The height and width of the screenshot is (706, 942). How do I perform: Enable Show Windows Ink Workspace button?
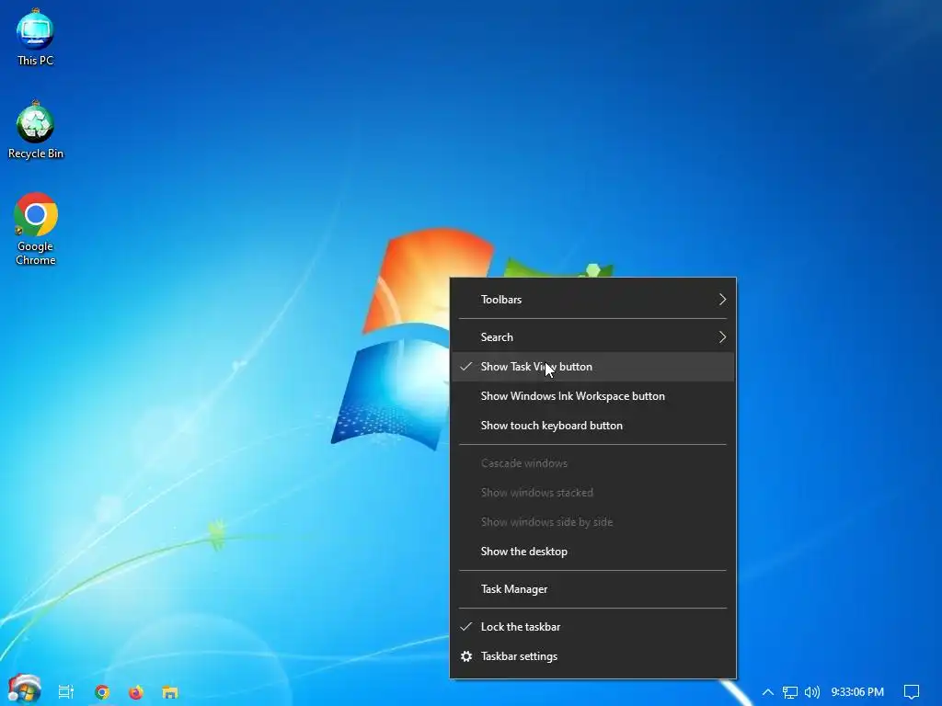point(593,396)
